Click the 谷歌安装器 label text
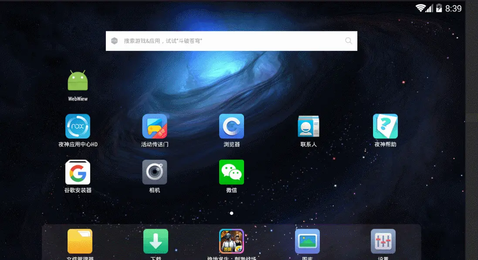478x260 pixels. [78, 190]
